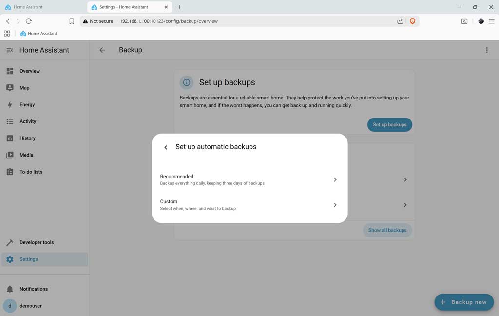This screenshot has height=316, width=499.
Task: Open the browser hamburger menu
Action: coord(491,21)
